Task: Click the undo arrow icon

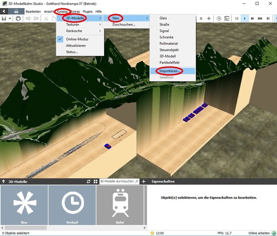Action: pyautogui.click(x=28, y=18)
